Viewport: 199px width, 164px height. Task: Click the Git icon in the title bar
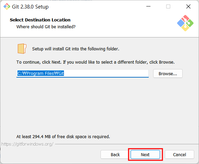[x=7, y=6]
